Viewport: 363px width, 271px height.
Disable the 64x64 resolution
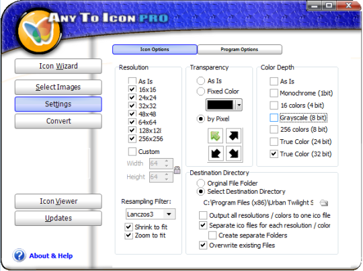coord(132,122)
